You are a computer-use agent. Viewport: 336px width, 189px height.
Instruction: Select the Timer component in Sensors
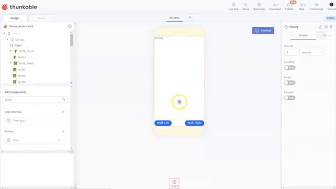pos(34,140)
